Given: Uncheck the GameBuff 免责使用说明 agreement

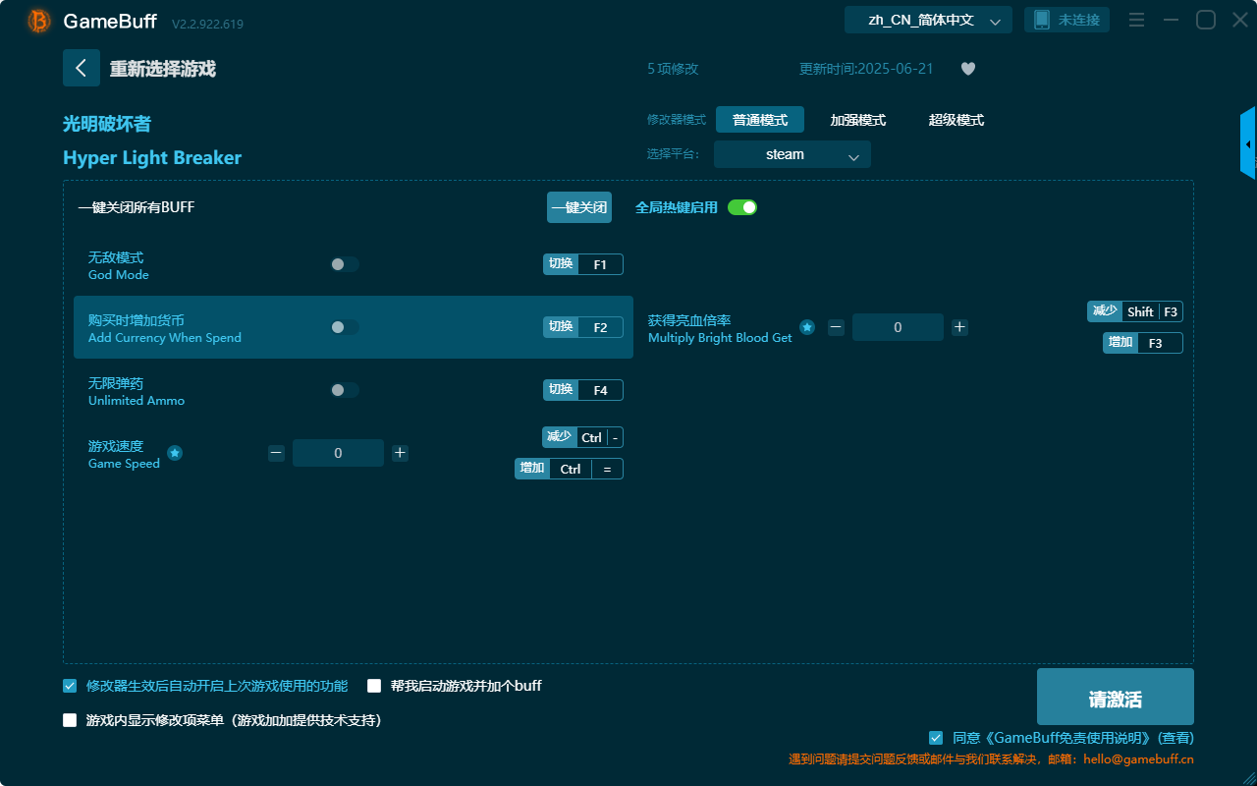Looking at the screenshot, I should tap(935, 737).
